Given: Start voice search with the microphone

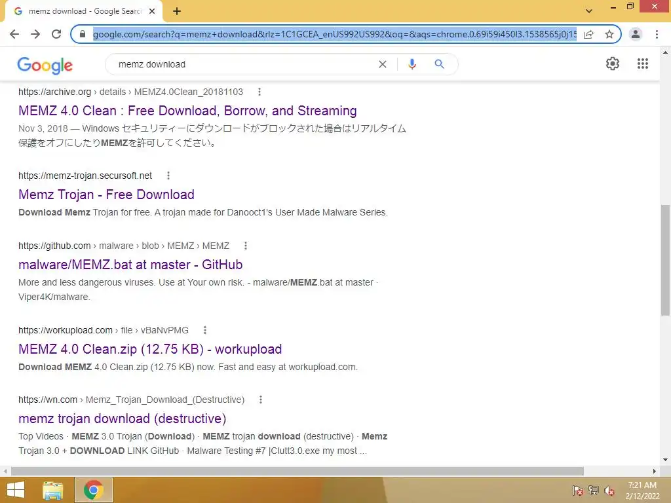Looking at the screenshot, I should click(412, 64).
